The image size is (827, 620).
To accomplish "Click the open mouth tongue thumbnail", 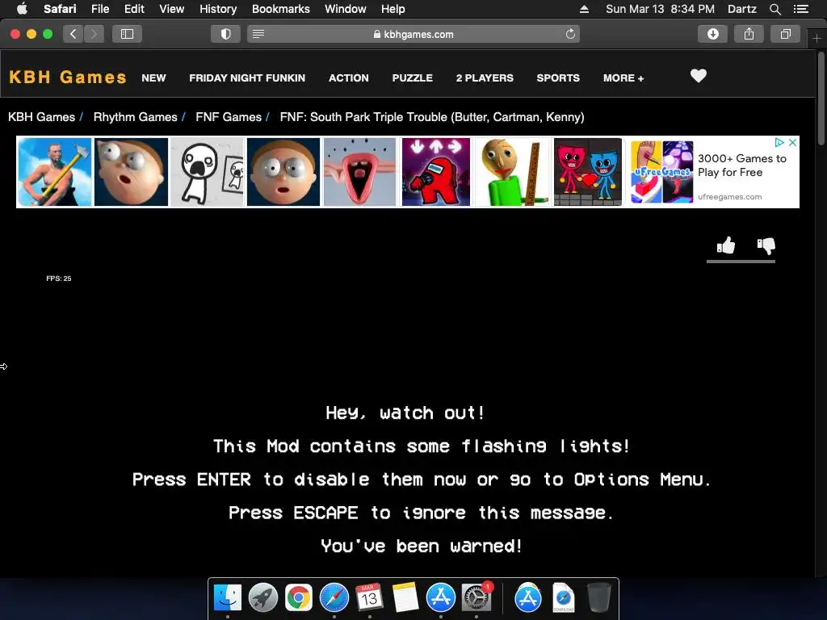I will pyautogui.click(x=359, y=172).
